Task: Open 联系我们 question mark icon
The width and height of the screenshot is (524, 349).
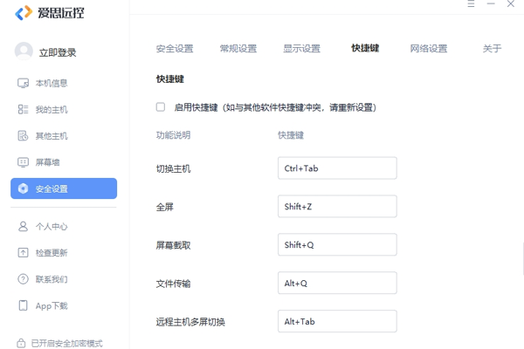Action: [x=24, y=279]
